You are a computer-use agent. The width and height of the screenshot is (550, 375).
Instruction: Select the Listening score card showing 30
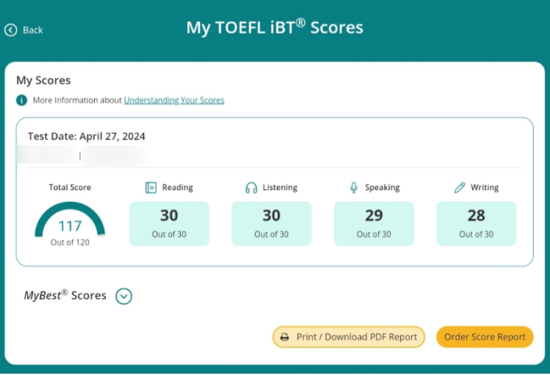tap(272, 223)
